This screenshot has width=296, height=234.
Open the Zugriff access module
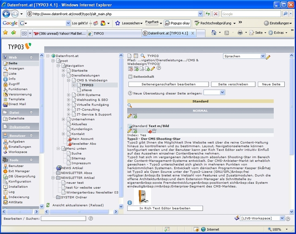14,84
